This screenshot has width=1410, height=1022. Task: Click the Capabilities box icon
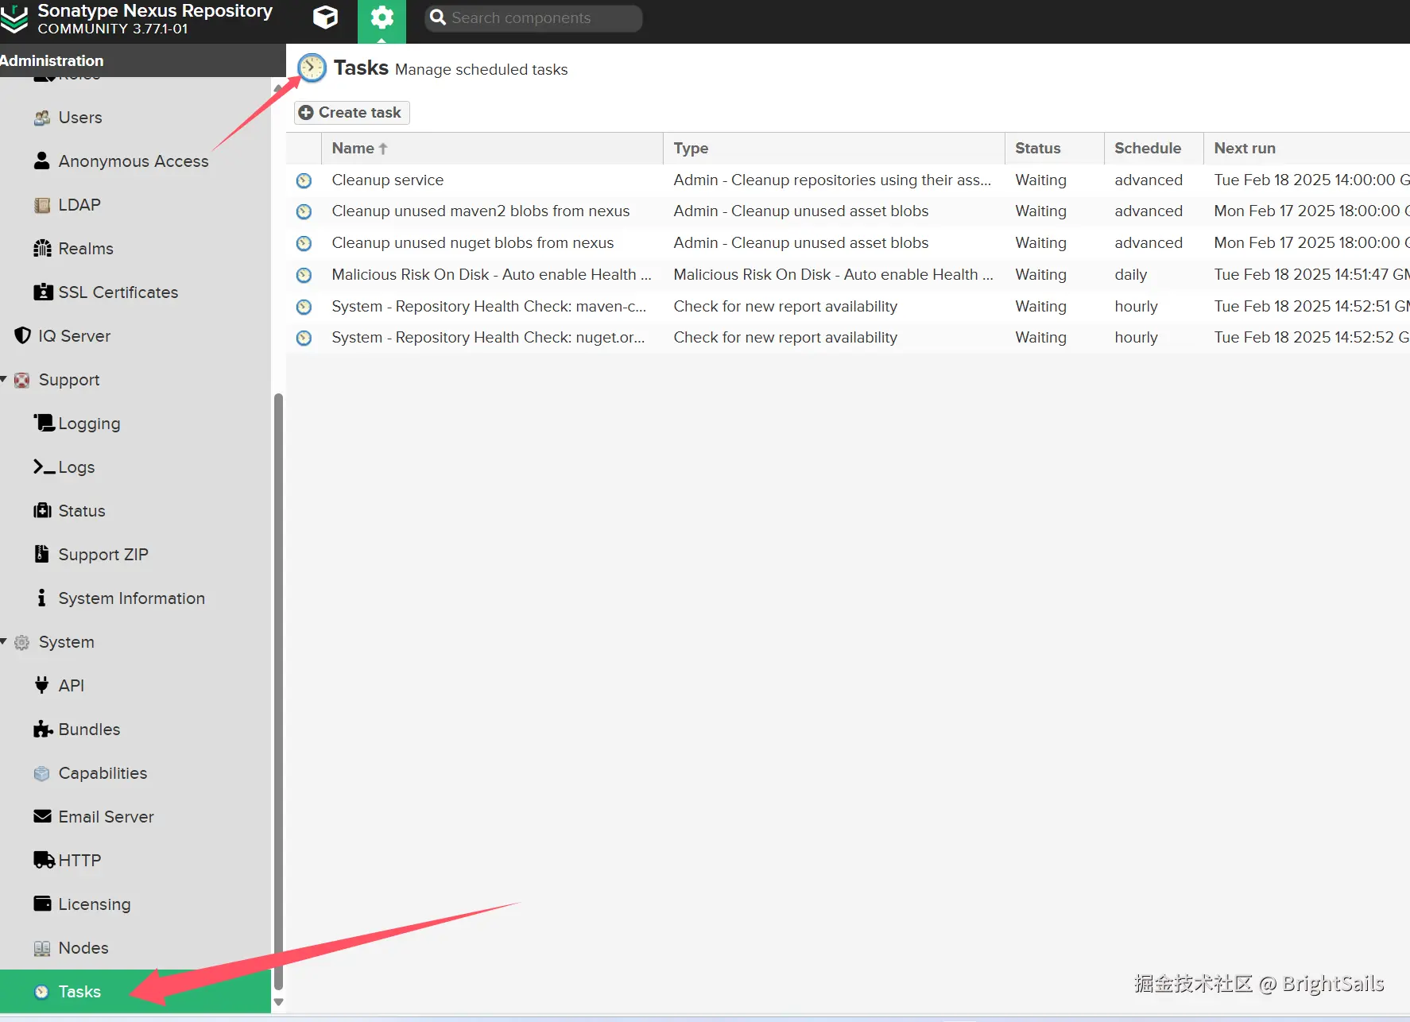(42, 773)
